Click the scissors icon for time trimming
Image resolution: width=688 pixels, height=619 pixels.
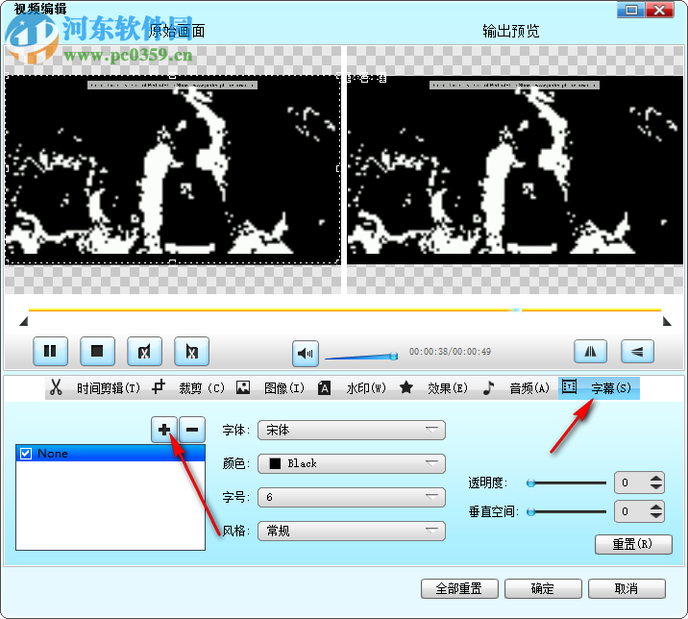[56, 387]
